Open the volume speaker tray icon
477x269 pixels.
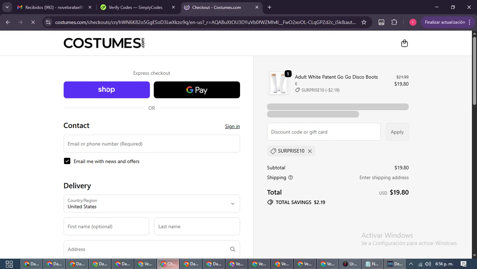428,264
